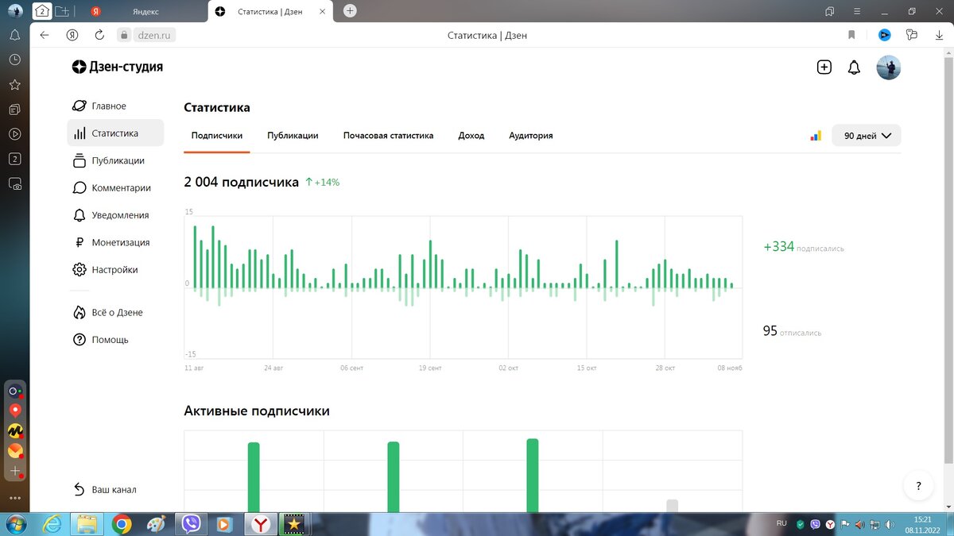
Task: Open Yandex Mail icon in side panel
Action: [14, 451]
